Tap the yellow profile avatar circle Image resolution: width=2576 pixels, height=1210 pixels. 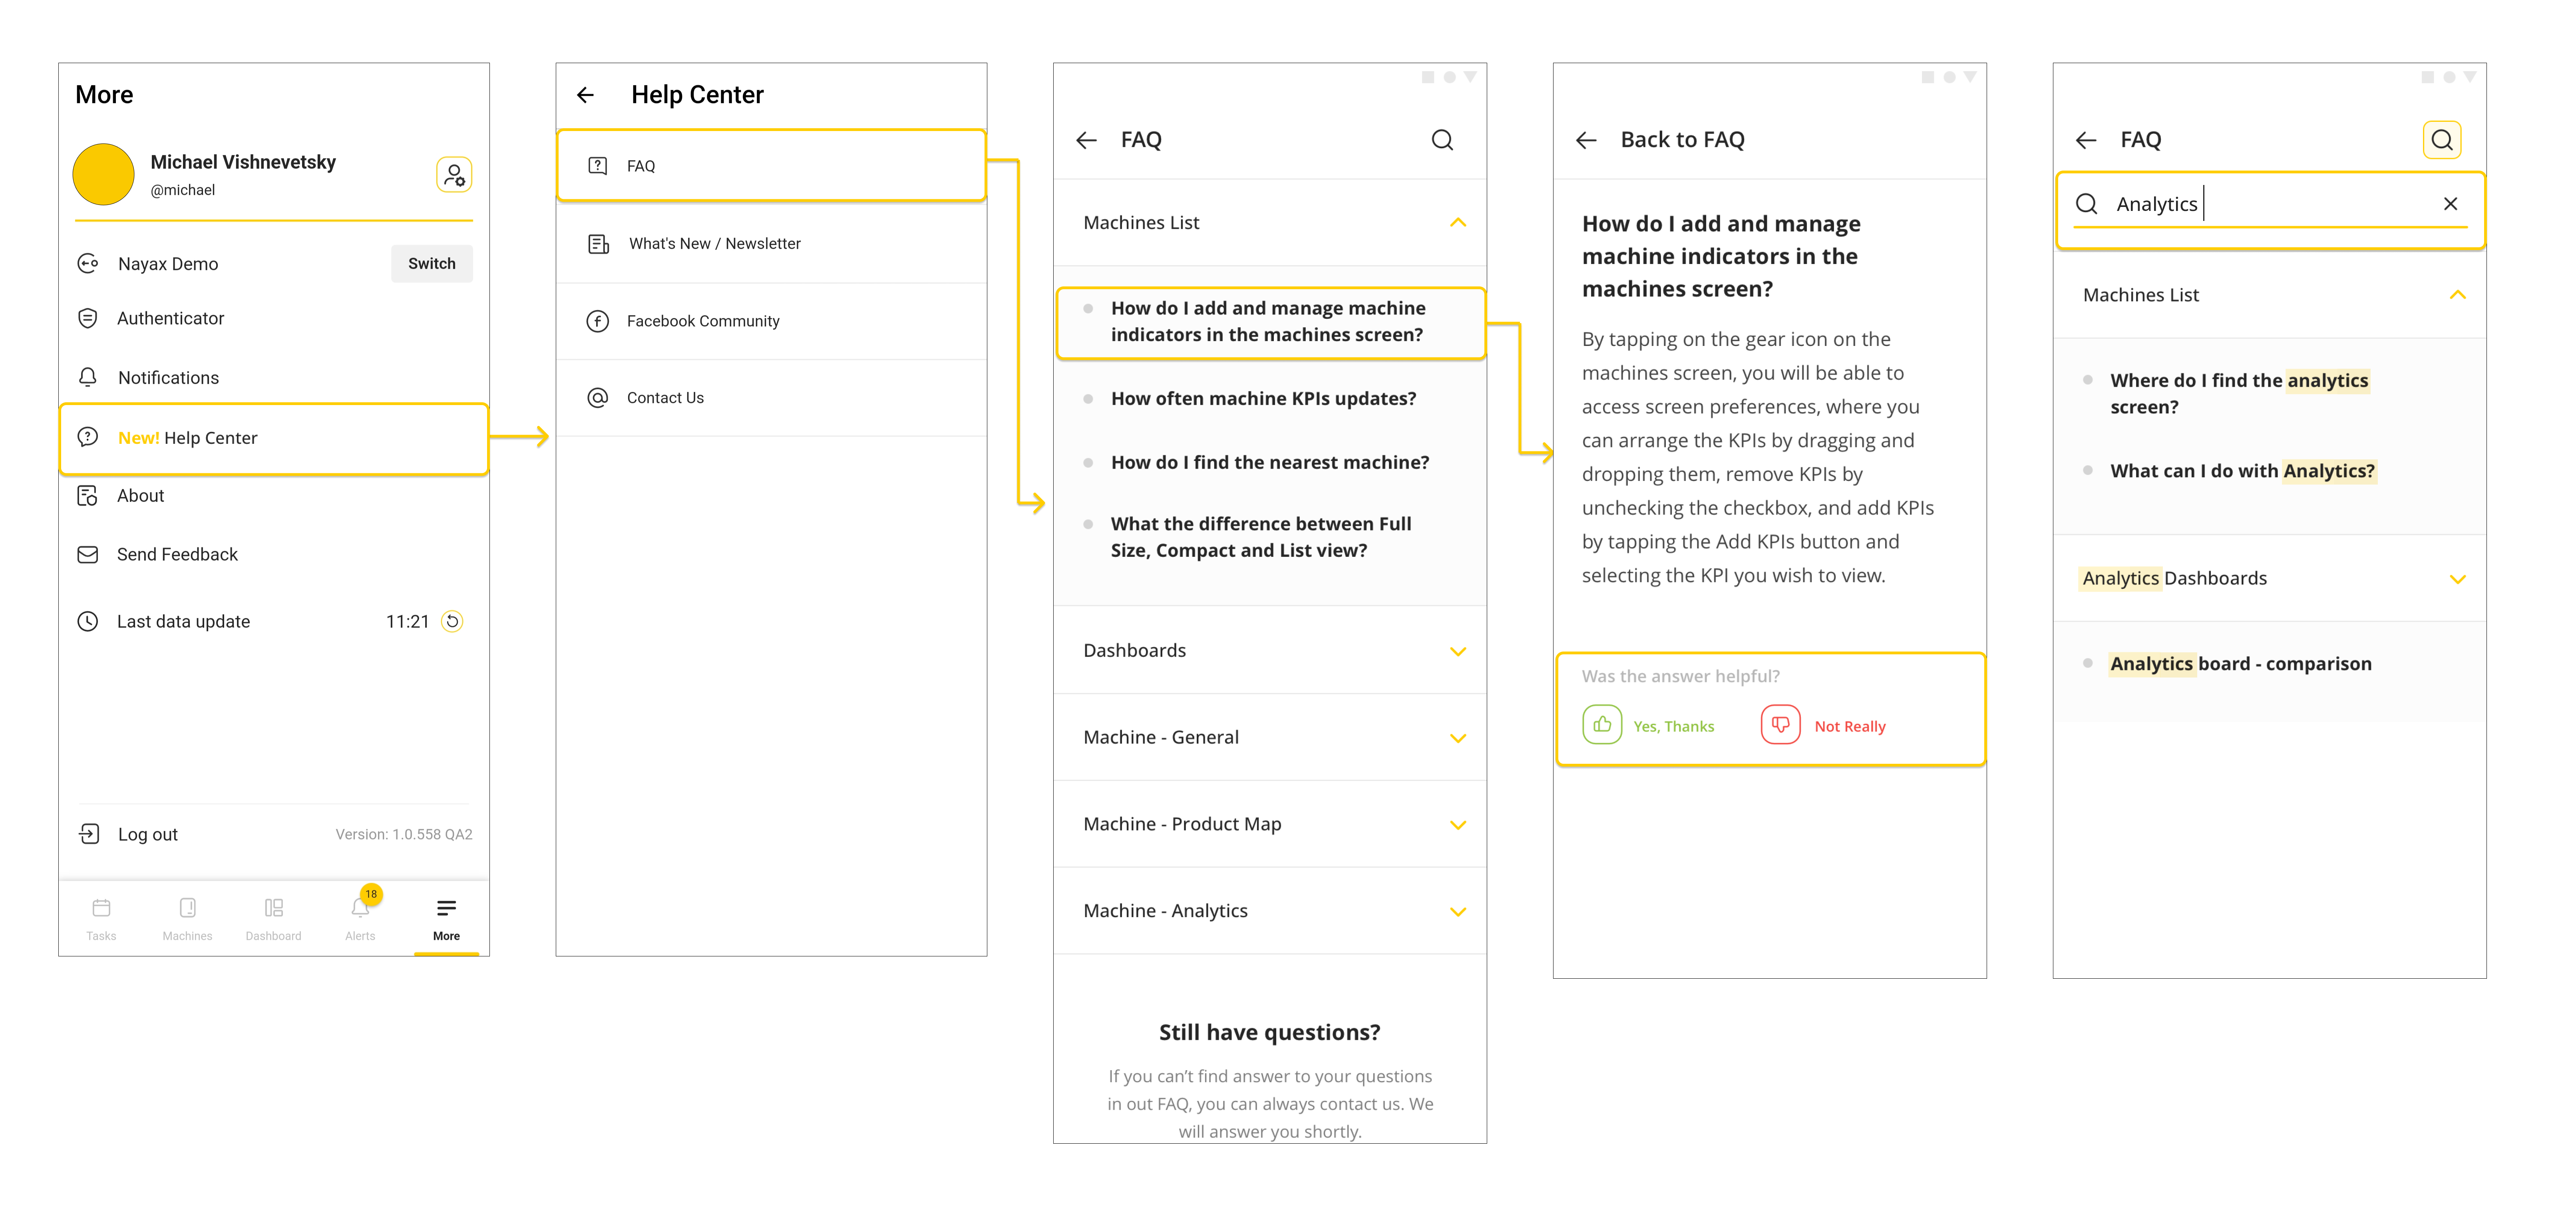tap(103, 174)
